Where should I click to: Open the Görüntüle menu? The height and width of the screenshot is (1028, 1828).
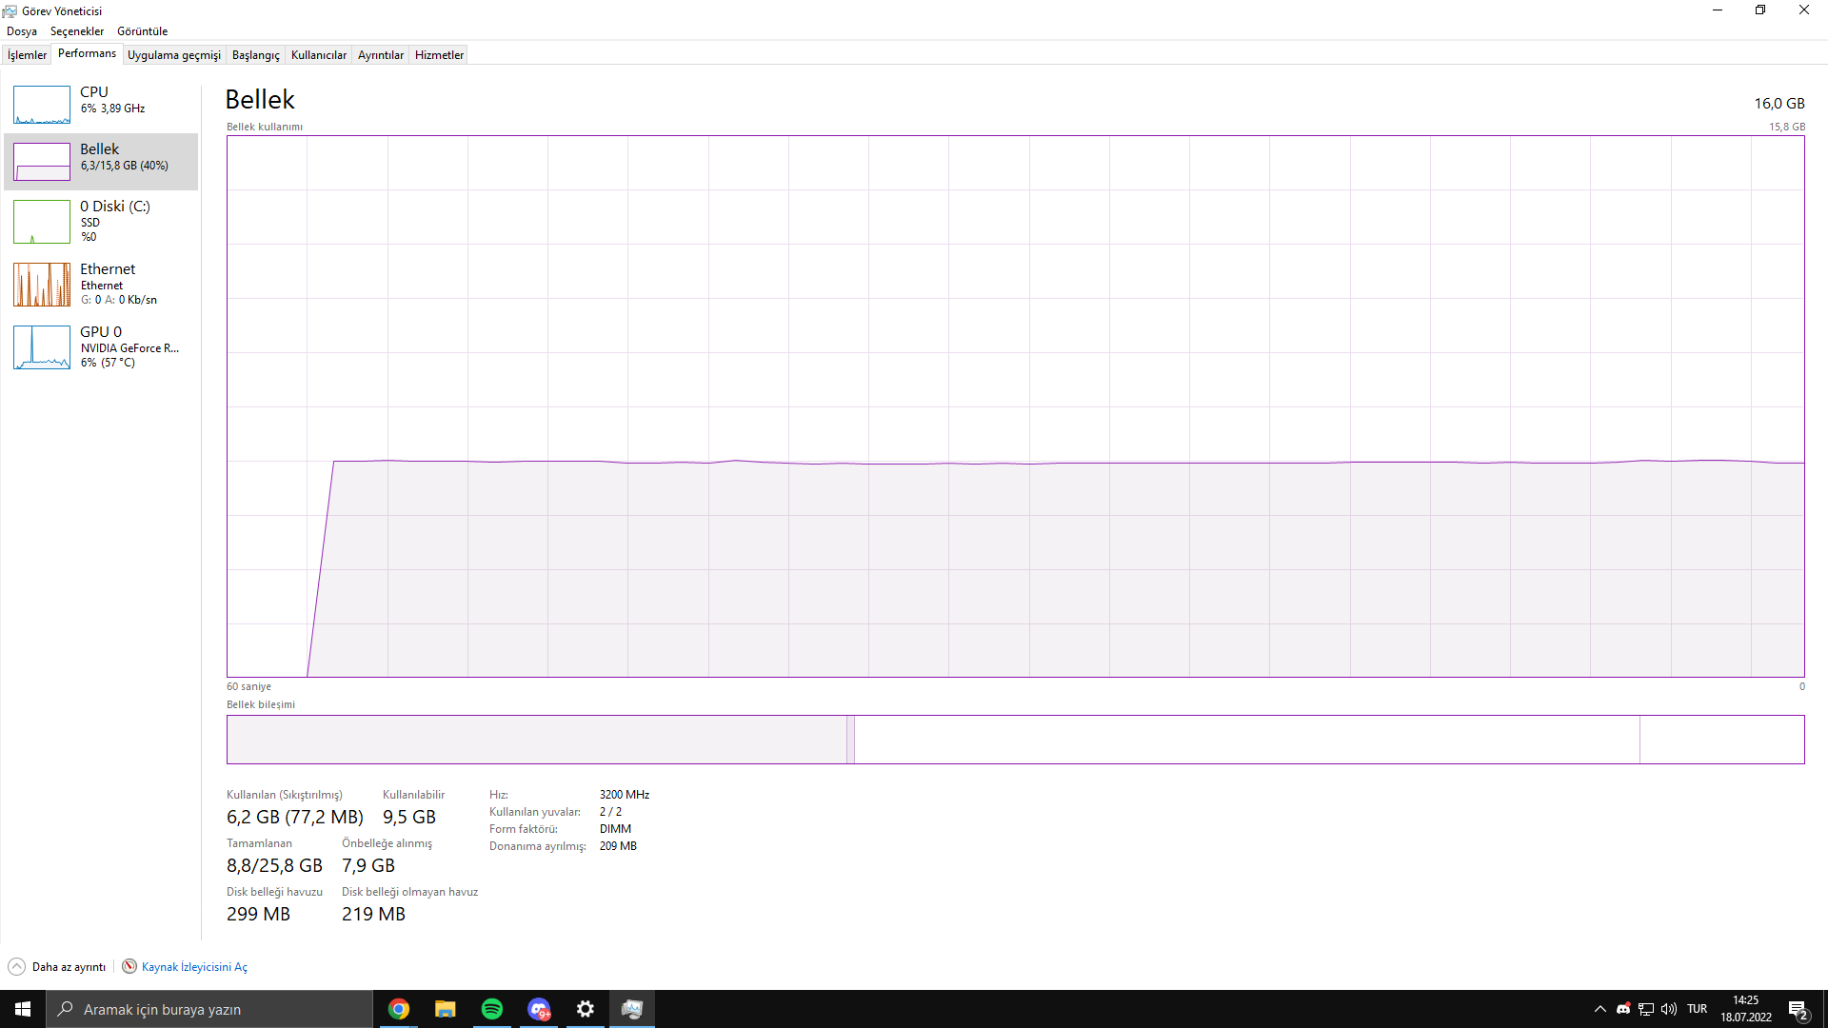point(142,31)
